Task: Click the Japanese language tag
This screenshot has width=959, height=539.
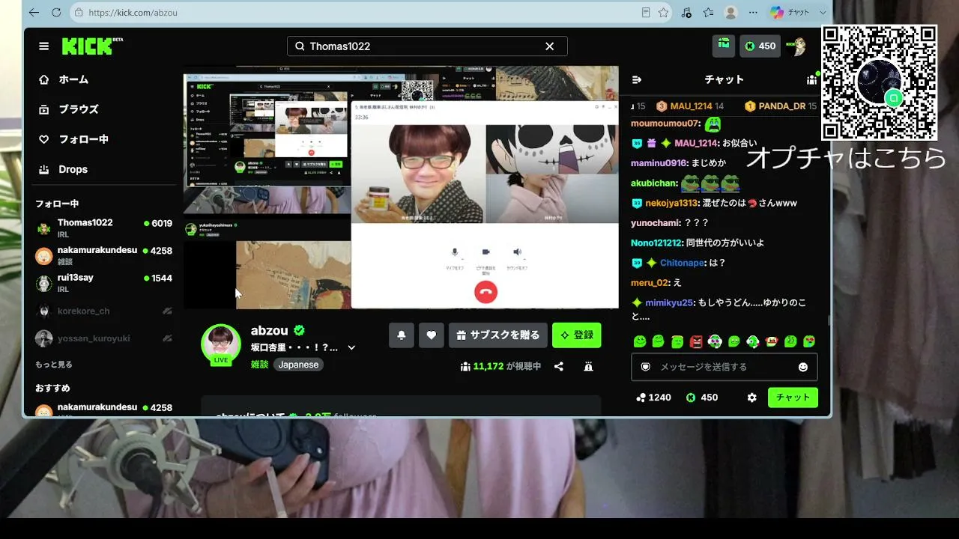Action: (298, 365)
